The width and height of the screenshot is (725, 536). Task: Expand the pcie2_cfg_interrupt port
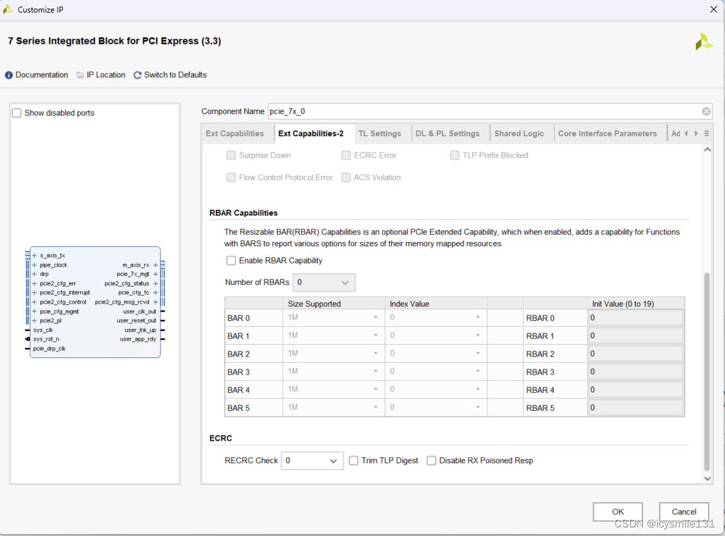coord(34,292)
